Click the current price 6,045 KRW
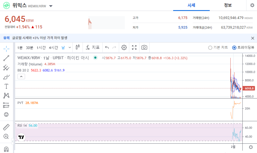 (x=19, y=19)
